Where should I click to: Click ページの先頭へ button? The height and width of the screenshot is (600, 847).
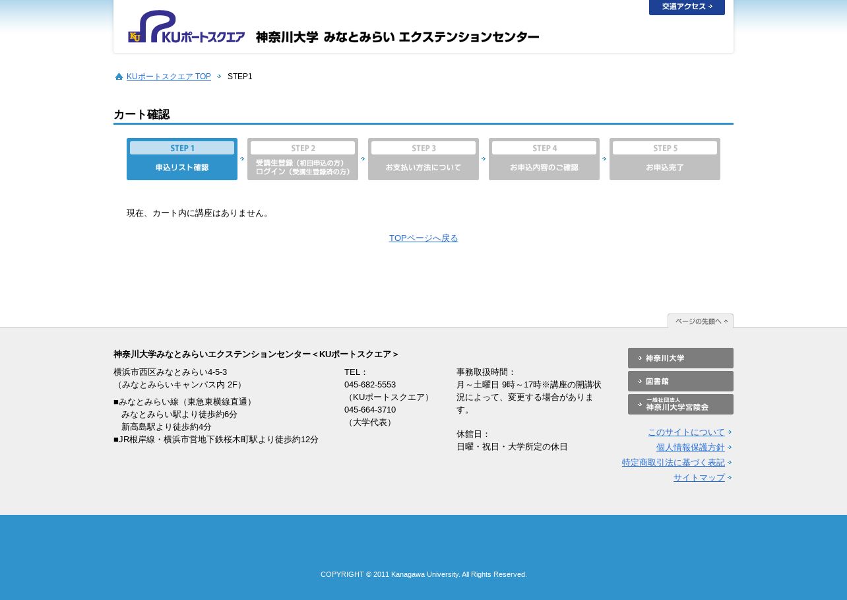[x=701, y=321]
